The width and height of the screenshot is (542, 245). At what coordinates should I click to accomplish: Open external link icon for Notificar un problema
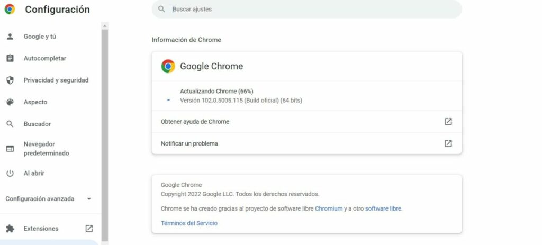[448, 143]
